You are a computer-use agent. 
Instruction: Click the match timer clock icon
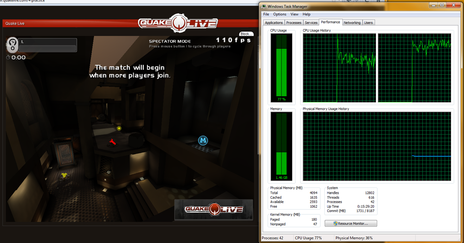pyautogui.click(x=8, y=58)
